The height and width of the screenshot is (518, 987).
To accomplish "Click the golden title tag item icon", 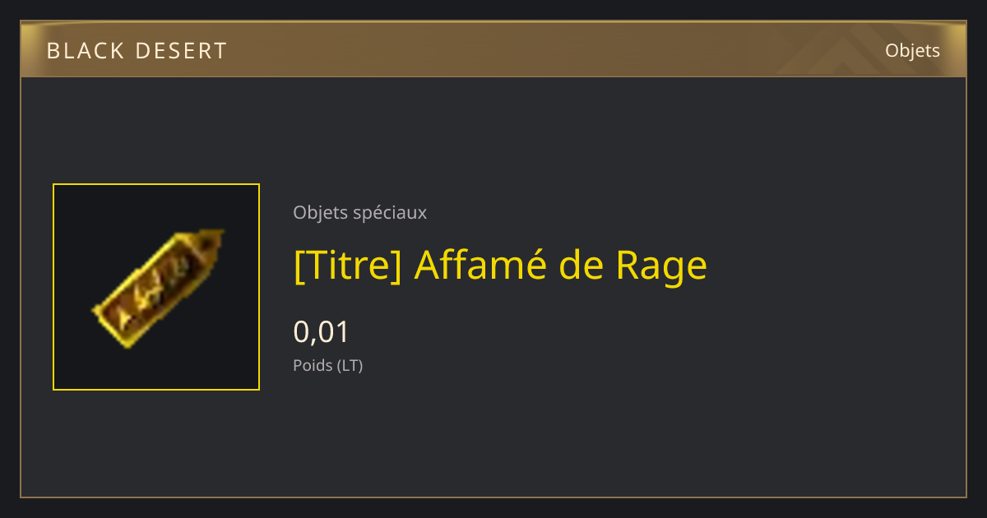I will 157,287.
